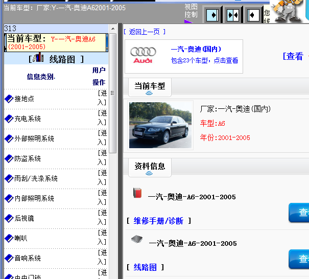Click the 雨刮/洗涤系统 category text
This screenshot has height=279, width=309.
pyautogui.click(x=36, y=178)
